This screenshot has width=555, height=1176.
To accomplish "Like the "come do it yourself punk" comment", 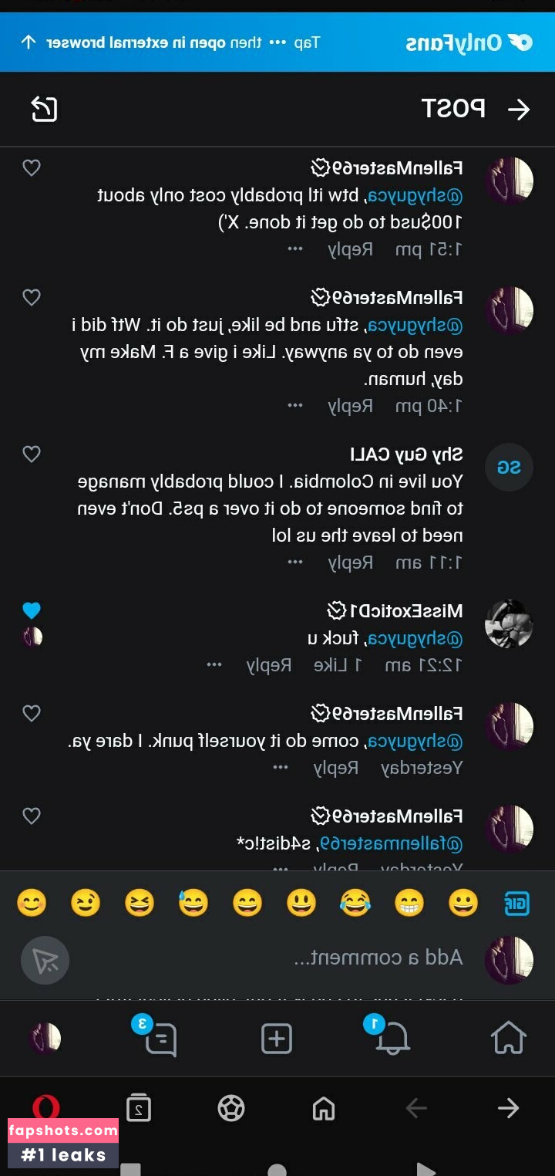I will click(x=32, y=713).
